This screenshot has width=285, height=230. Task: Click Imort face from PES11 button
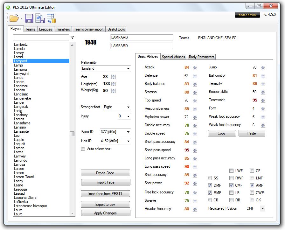[105, 194]
